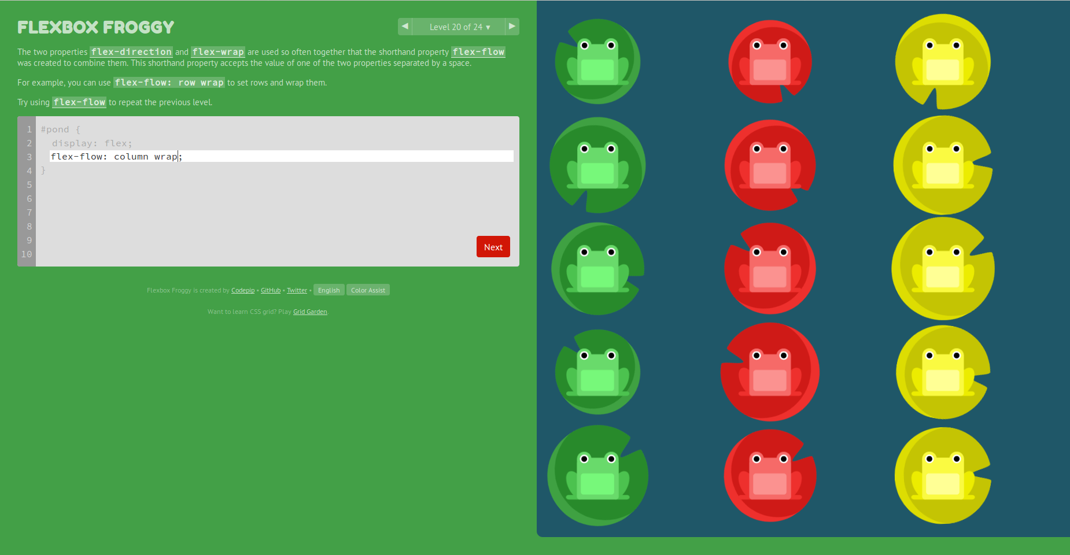The height and width of the screenshot is (555, 1070).
Task: Click the bottom yellow frog
Action: click(x=943, y=476)
